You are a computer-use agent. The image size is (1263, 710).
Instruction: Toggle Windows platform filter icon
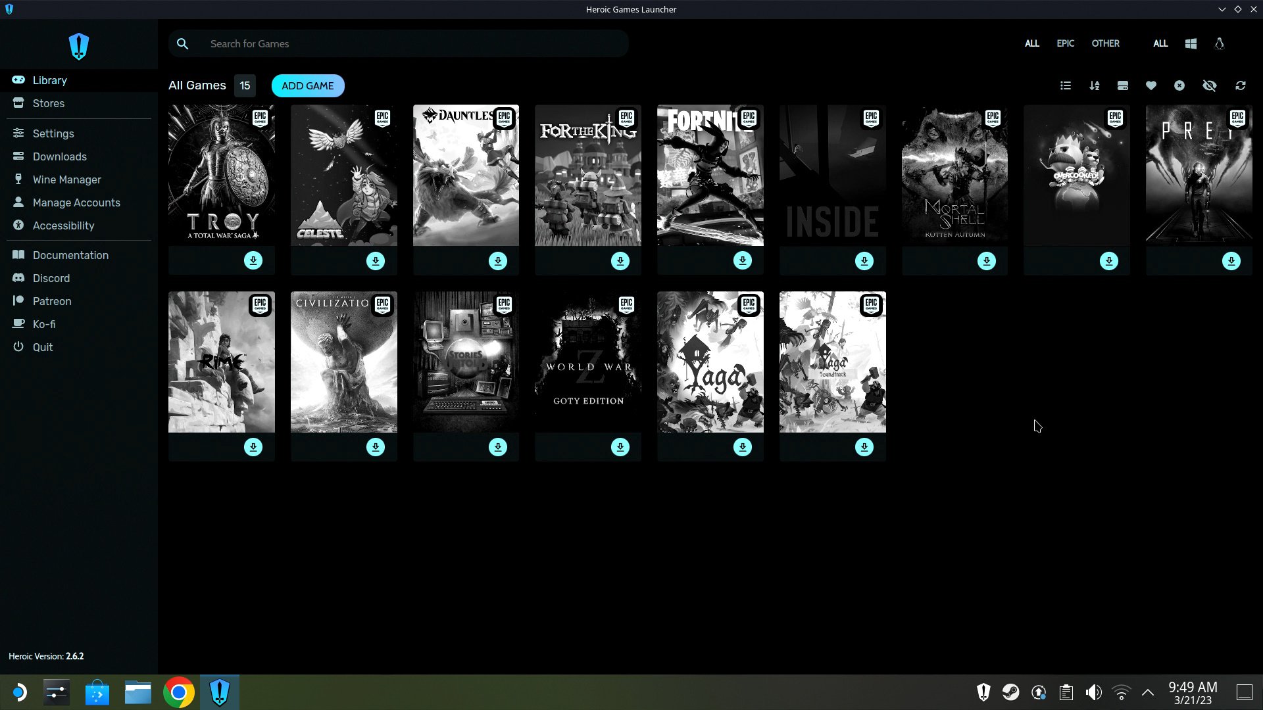click(x=1191, y=43)
